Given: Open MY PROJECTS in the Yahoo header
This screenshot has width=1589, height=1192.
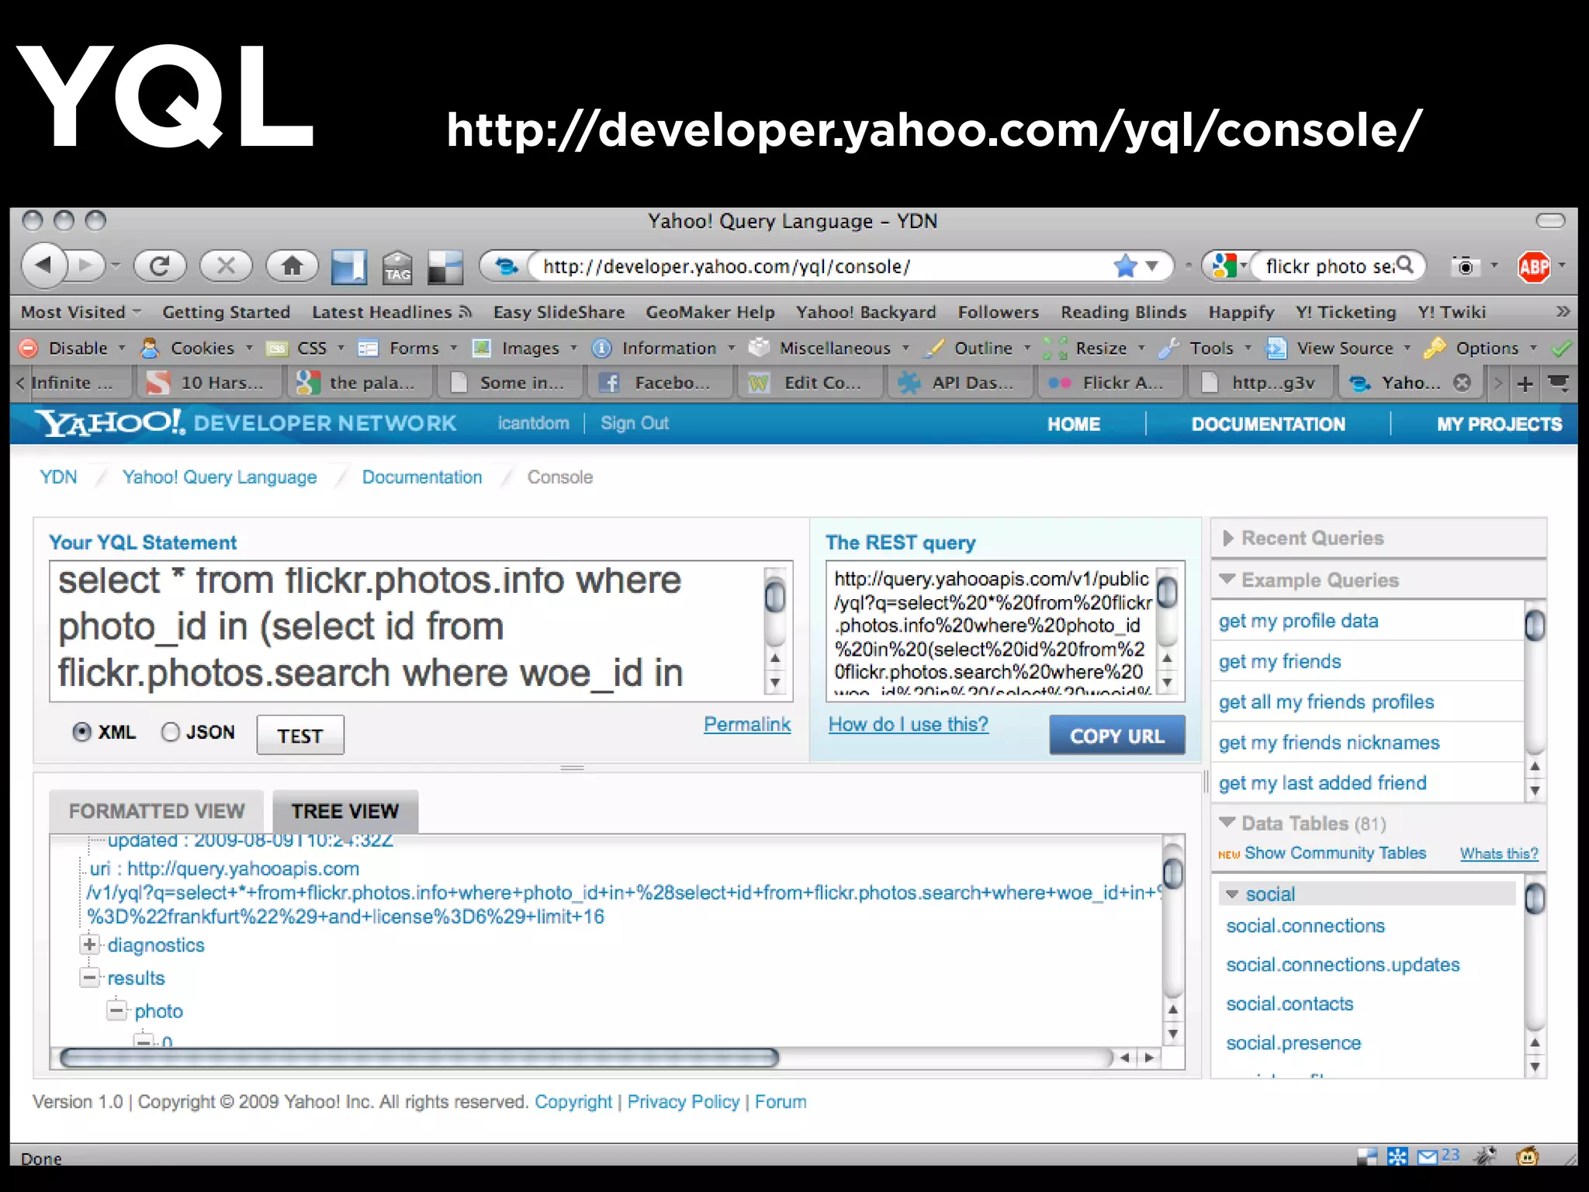Looking at the screenshot, I should [1499, 424].
